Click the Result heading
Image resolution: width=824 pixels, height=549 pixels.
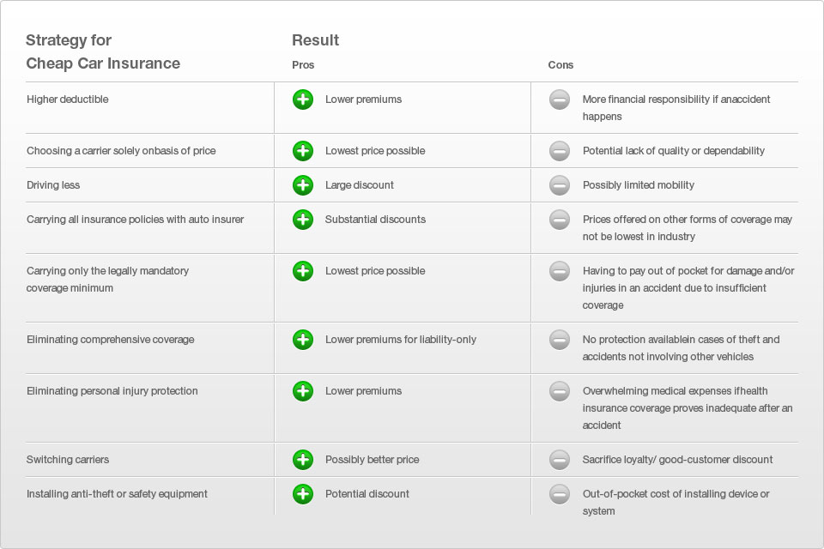[315, 40]
